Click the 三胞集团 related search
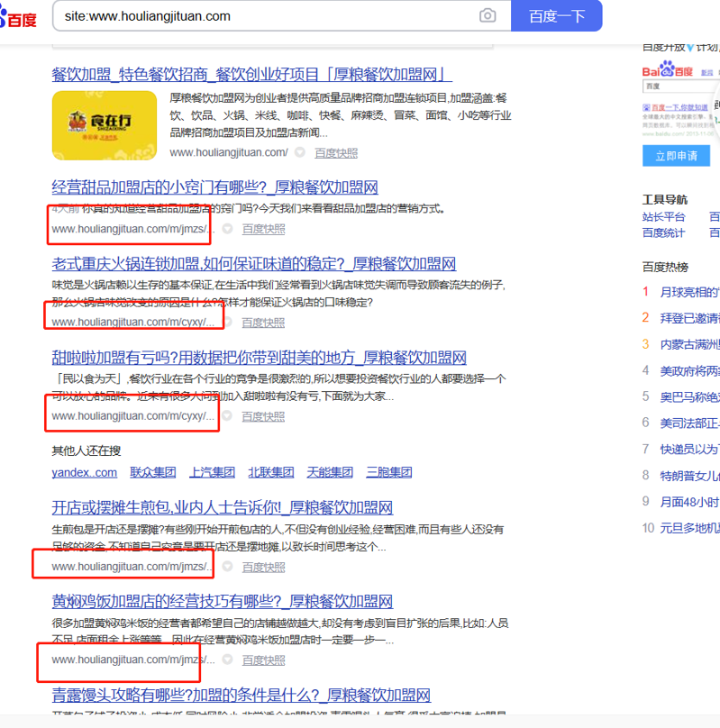Screen dimensions: 720x728 tap(389, 472)
